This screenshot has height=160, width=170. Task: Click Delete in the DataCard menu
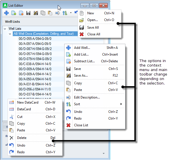tap(22, 138)
